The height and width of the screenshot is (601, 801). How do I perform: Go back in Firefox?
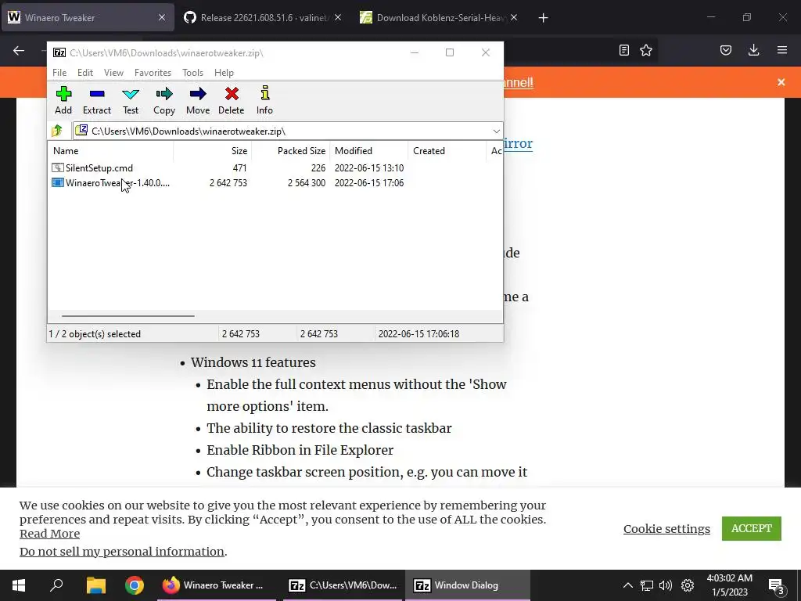19,50
